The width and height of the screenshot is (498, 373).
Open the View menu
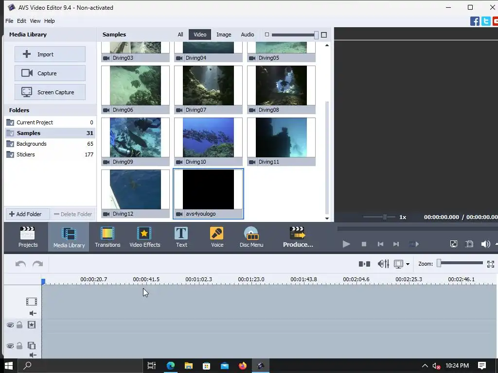coord(35,21)
